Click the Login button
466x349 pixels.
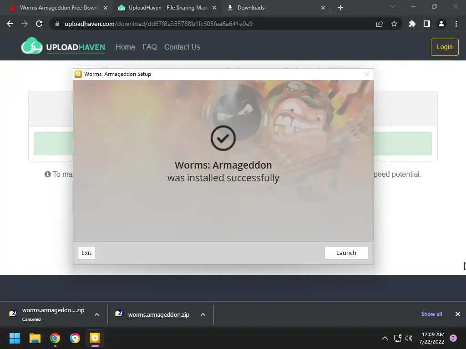[x=445, y=47]
